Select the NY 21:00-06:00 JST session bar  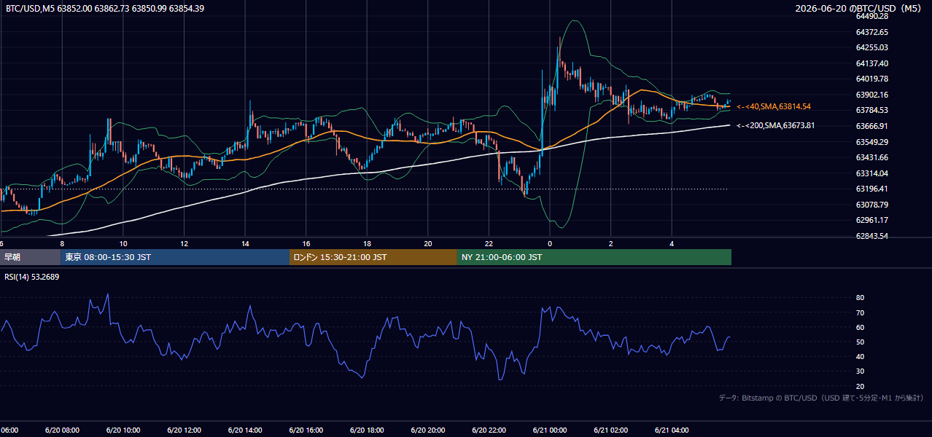594,257
